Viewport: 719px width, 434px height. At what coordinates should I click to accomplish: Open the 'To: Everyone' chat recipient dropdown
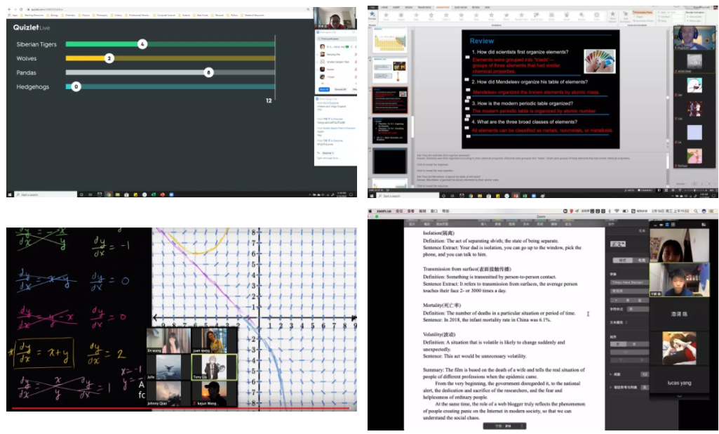point(328,153)
